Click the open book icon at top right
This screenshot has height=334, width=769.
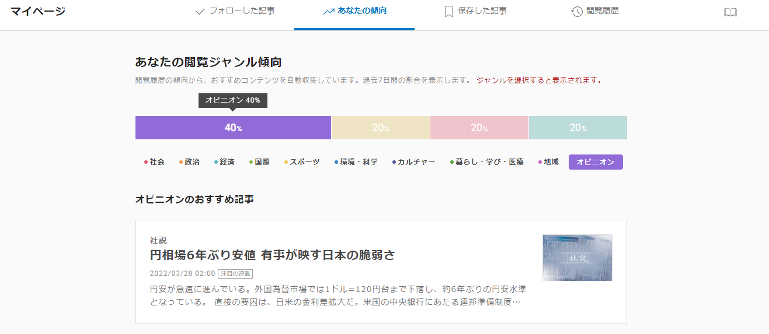(730, 12)
